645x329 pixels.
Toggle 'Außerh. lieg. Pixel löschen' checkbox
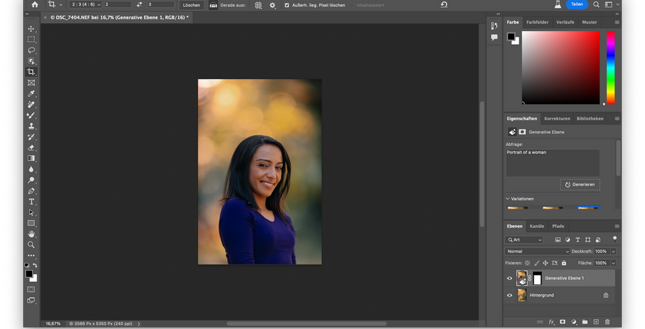[x=287, y=5]
